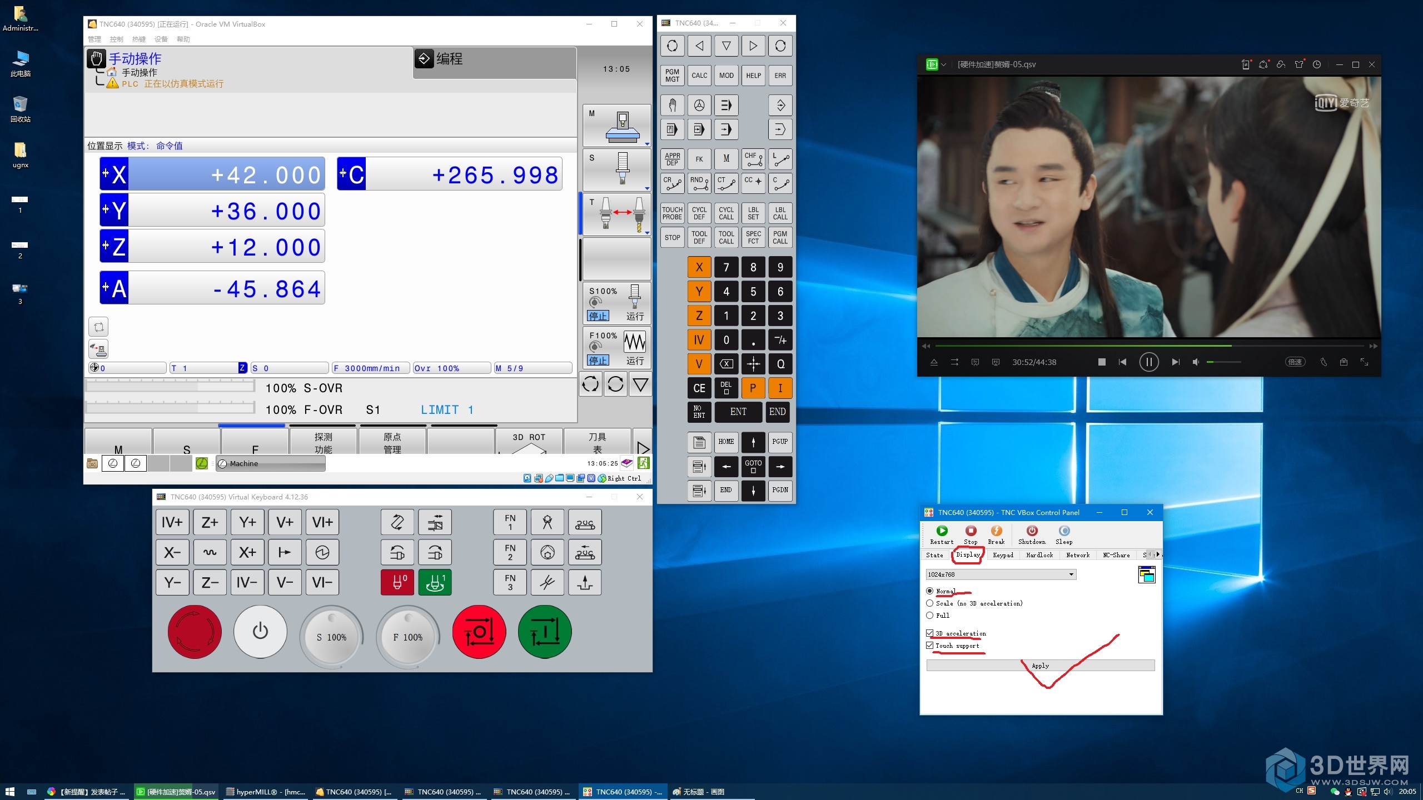Skip to next video track
This screenshot has height=800, width=1423.
(1175, 362)
